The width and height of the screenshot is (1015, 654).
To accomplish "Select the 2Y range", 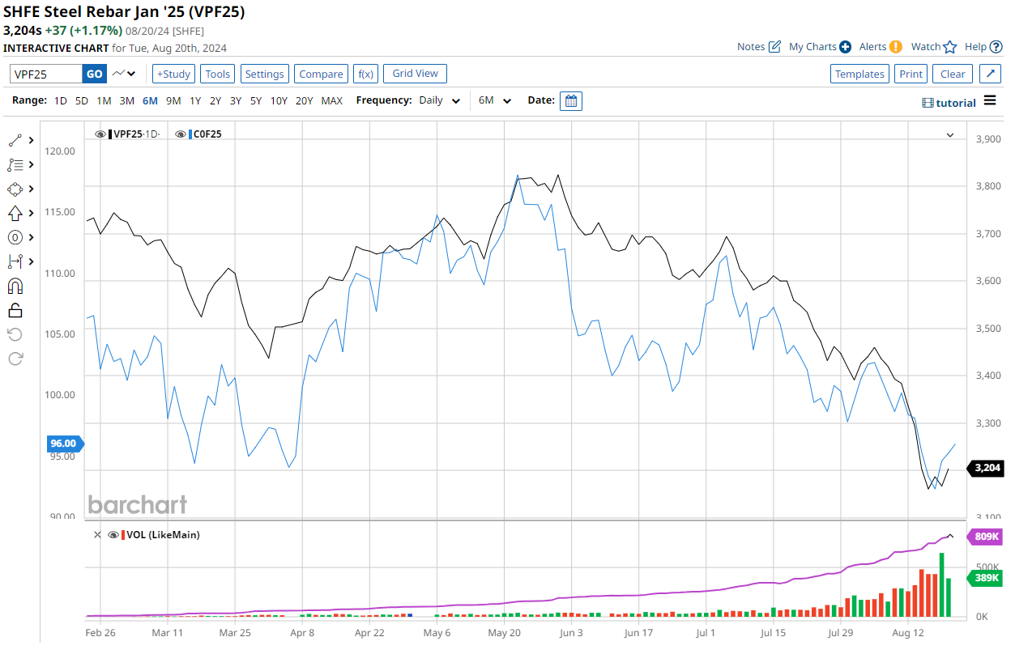I will click(215, 101).
